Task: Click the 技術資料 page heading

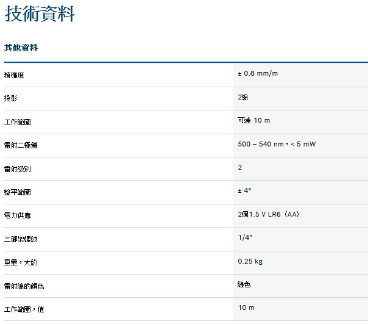Action: coord(40,15)
